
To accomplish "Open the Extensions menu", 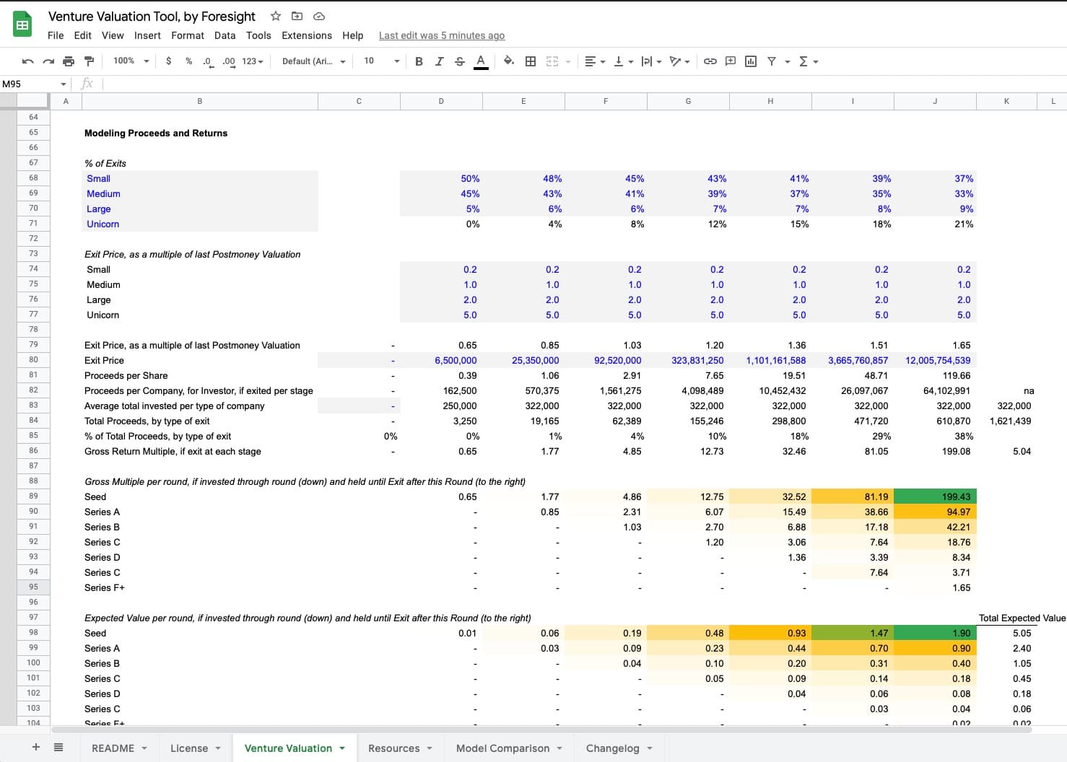I will pyautogui.click(x=307, y=35).
